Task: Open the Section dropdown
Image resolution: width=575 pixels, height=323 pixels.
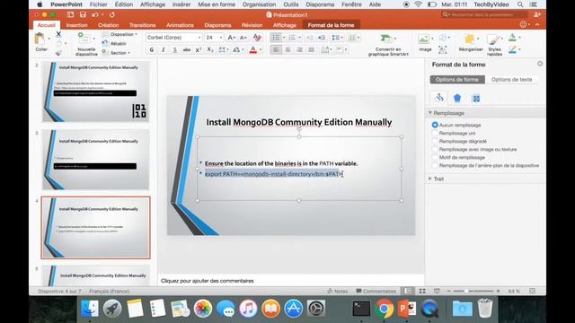Action: 116,53
